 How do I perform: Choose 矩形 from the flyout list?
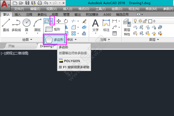tap(54, 29)
